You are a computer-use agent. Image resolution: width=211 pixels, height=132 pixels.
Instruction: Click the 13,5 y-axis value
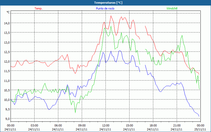pyautogui.click(x=7, y=33)
